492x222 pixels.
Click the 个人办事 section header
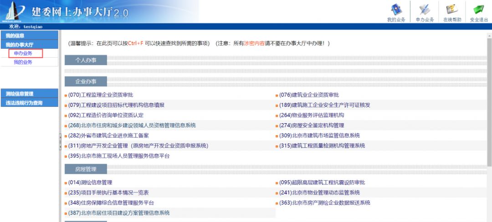click(86, 60)
